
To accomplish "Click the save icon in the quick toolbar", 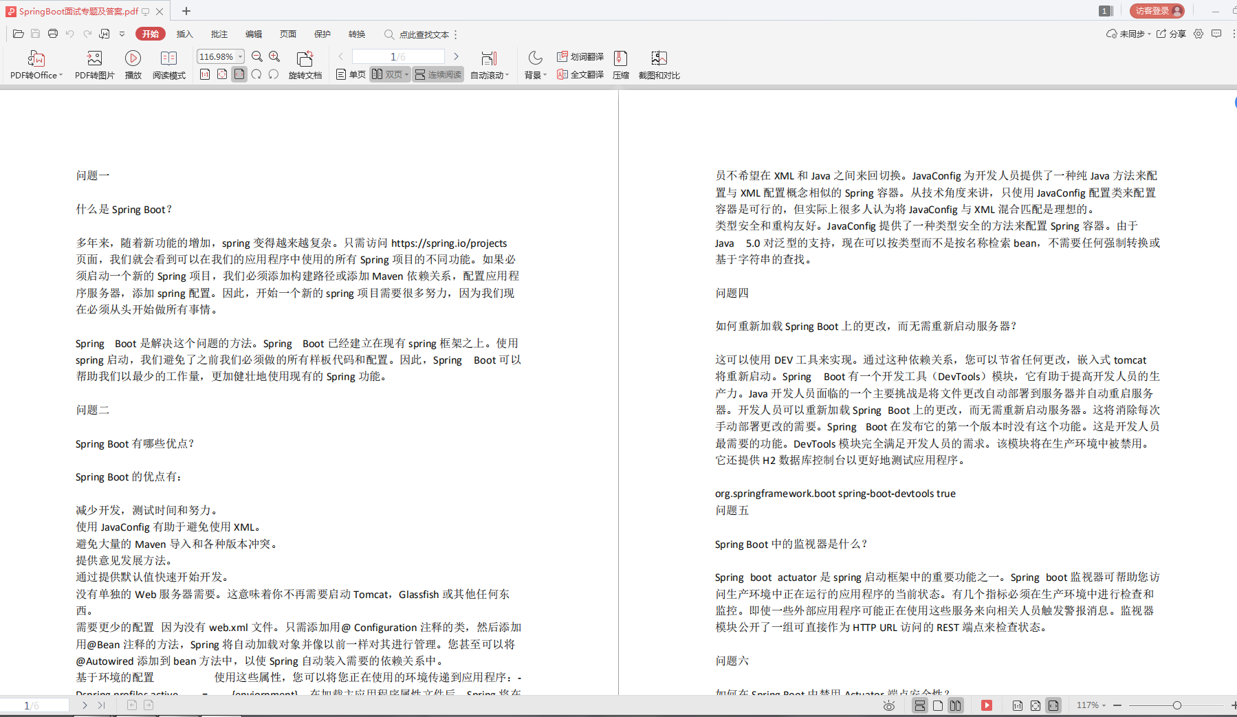I will coord(36,34).
